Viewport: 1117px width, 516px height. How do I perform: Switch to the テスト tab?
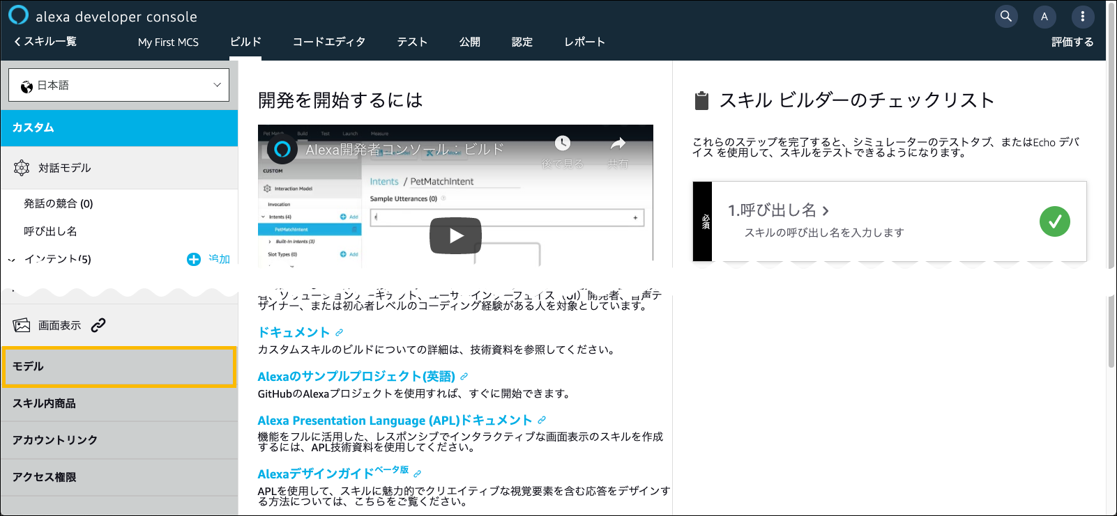click(412, 42)
